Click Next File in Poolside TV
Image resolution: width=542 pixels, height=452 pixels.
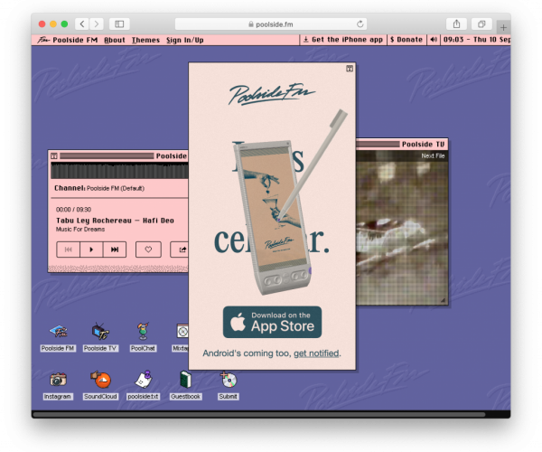coord(433,156)
